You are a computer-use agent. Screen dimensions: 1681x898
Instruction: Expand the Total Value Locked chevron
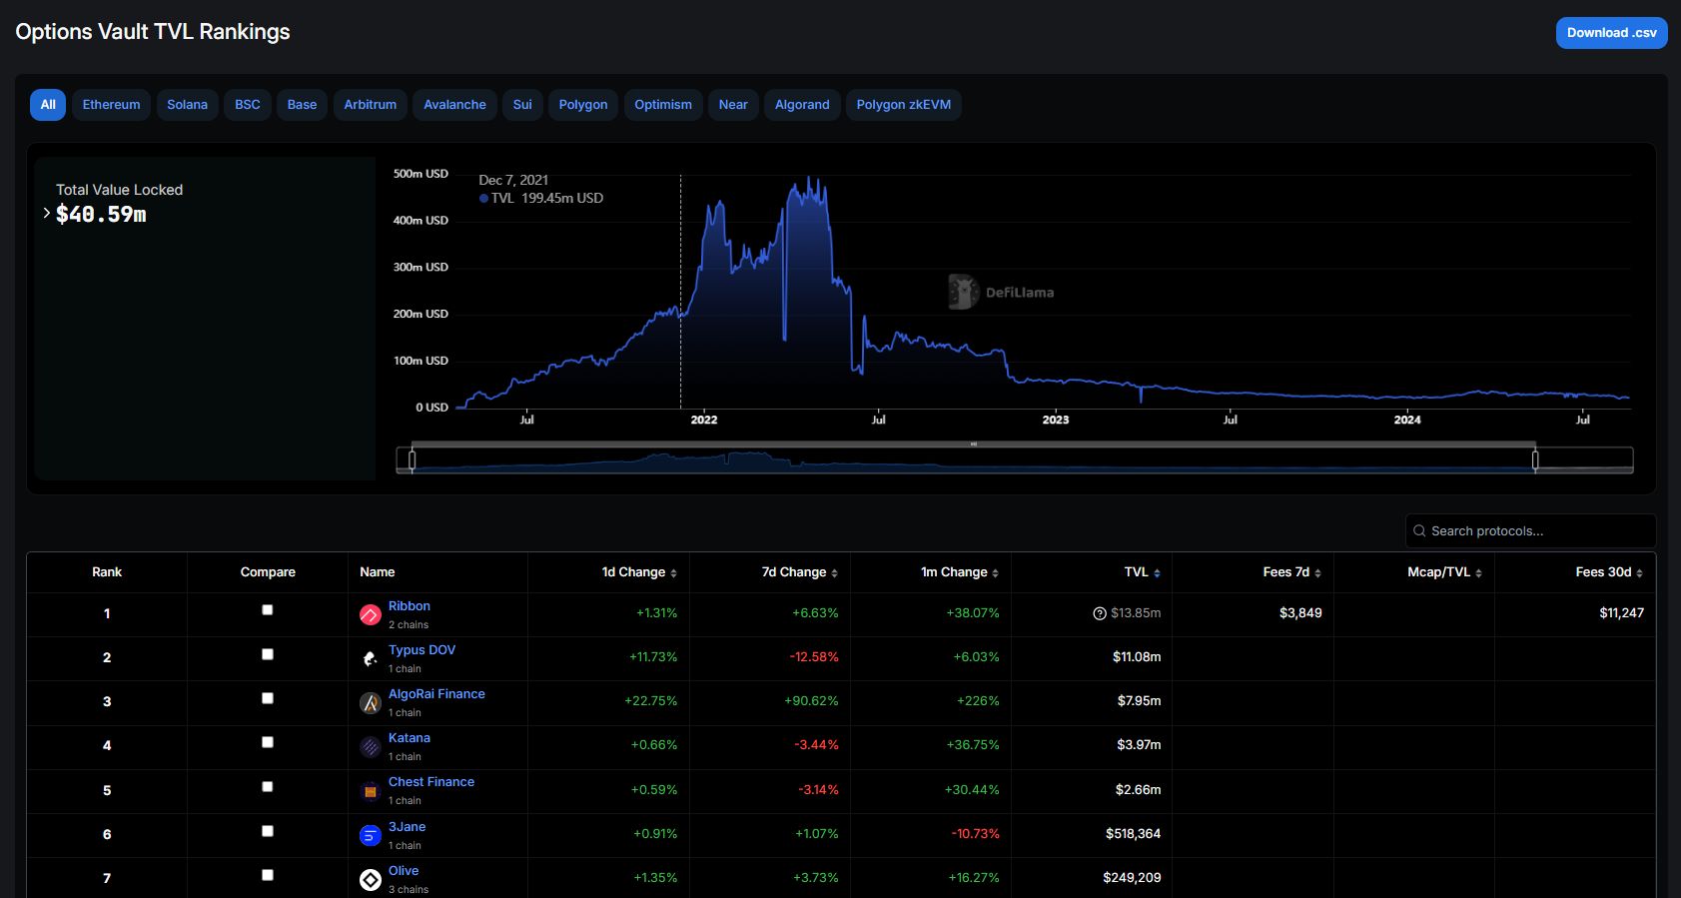pyautogui.click(x=46, y=214)
